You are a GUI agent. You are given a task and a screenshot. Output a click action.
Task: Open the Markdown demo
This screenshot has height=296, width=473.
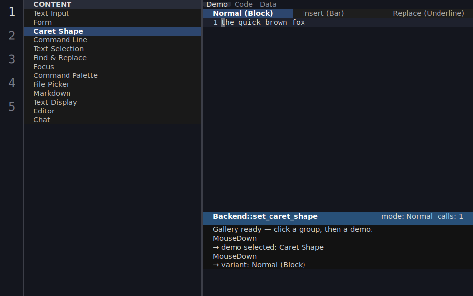pyautogui.click(x=112, y=93)
